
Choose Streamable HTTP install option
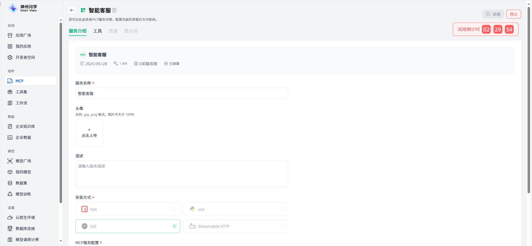282,226
